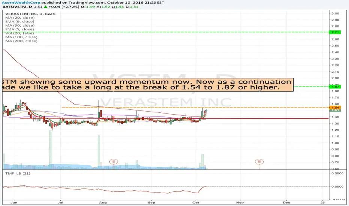Click the +0.04 (+2.72%) change value
This screenshot has width=349, height=206.
coord(64,7)
